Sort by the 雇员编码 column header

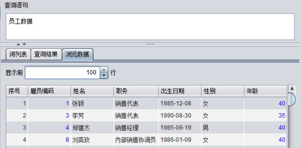[49, 91]
